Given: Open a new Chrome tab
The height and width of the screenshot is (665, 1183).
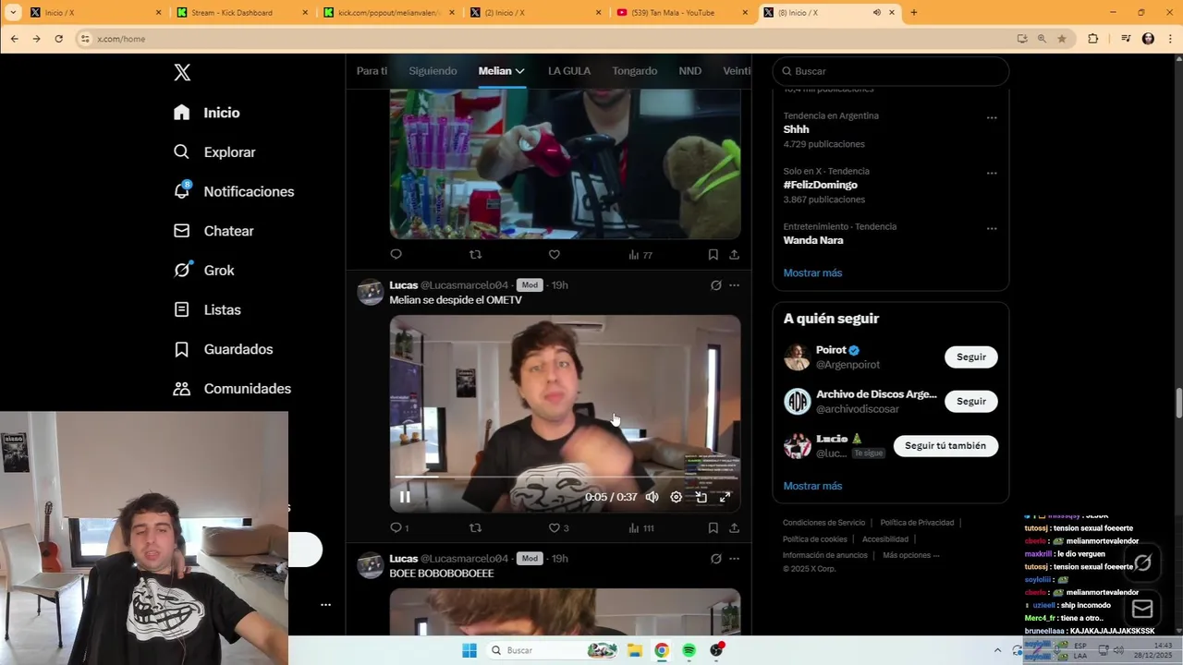Looking at the screenshot, I should point(914,13).
